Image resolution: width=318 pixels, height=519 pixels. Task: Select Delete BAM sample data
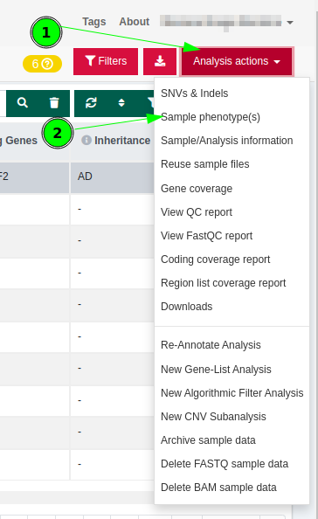pos(218,488)
